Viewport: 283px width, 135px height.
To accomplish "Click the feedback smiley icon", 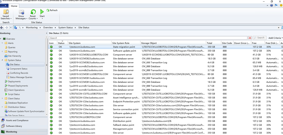I will pyautogui.click(x=281, y=5).
